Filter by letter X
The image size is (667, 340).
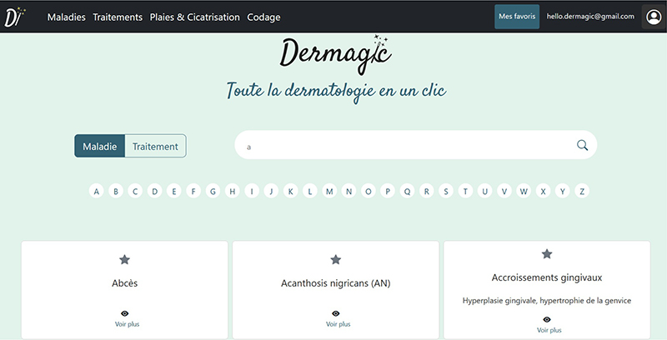coord(544,192)
